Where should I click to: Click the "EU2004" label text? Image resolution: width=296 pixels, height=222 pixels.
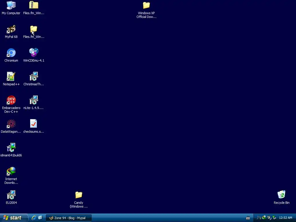coord(11,203)
